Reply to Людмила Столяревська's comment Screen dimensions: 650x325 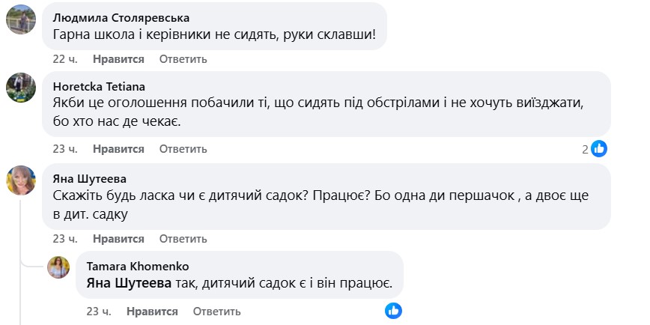pyautogui.click(x=183, y=59)
